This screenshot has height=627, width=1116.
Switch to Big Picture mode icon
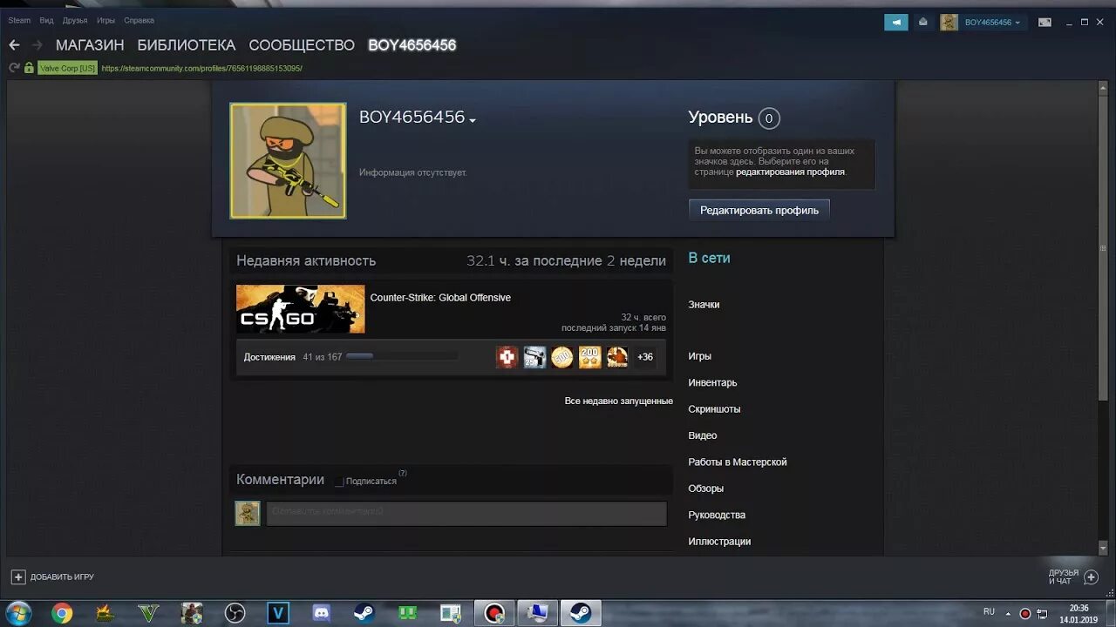point(1045,23)
